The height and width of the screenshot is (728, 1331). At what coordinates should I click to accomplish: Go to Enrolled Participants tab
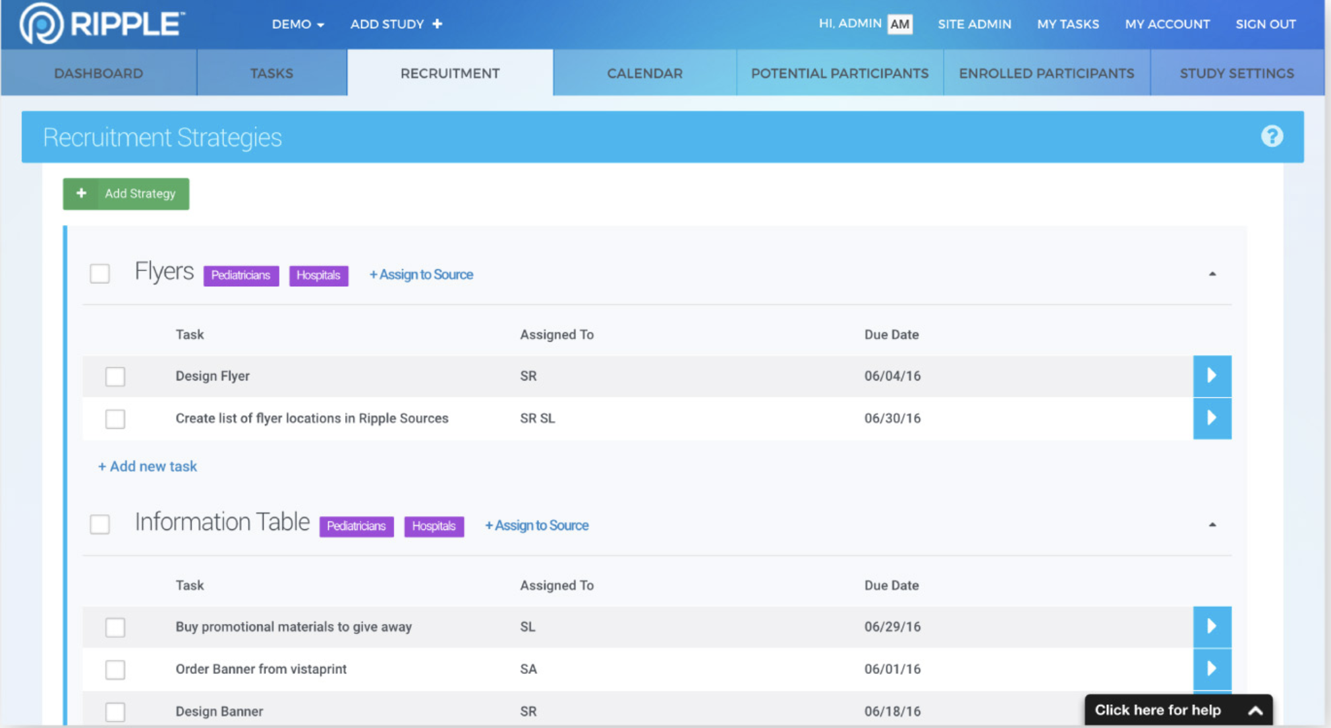tap(1046, 73)
